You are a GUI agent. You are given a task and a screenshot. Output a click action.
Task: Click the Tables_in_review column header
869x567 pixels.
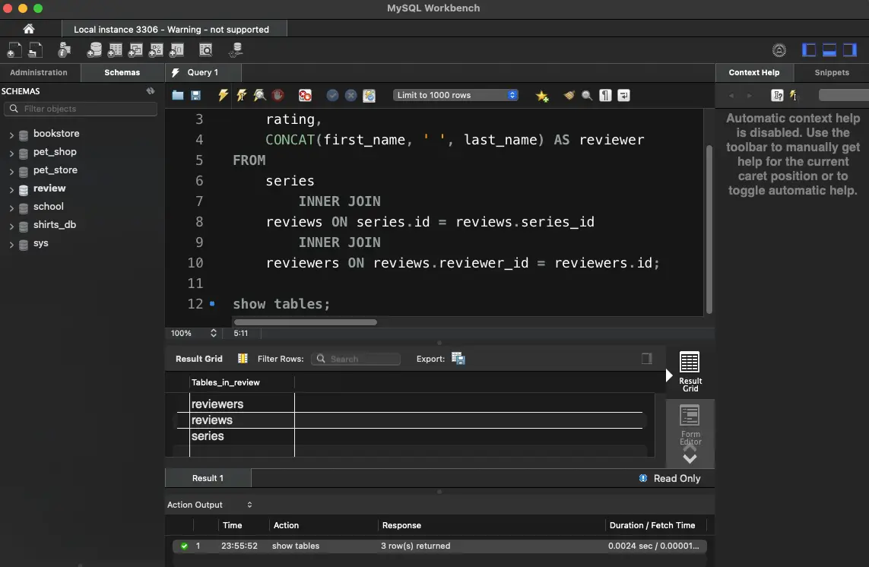pos(242,382)
